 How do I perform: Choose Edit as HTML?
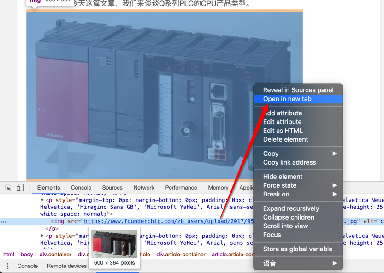tap(298, 131)
